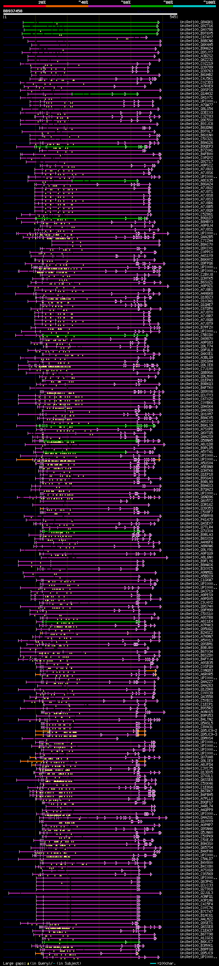Select the UniRef100_Q41071 label

click(x=196, y=98)
